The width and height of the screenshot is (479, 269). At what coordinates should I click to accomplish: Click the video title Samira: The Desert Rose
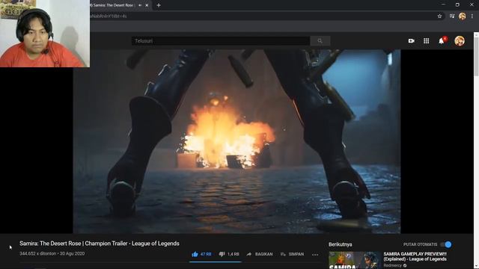(100, 244)
